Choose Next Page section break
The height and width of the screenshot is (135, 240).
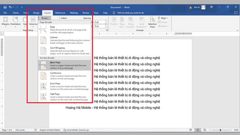[x=64, y=65]
